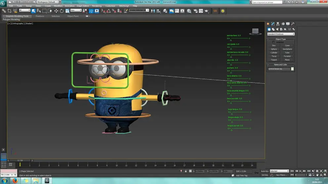
Task: Open Firefox from the taskbar
Action: (x=15, y=181)
